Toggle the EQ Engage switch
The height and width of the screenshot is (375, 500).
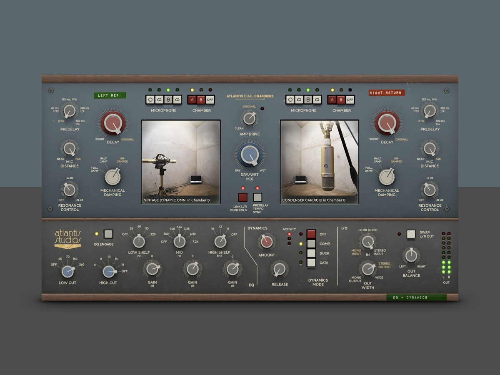pos(108,234)
